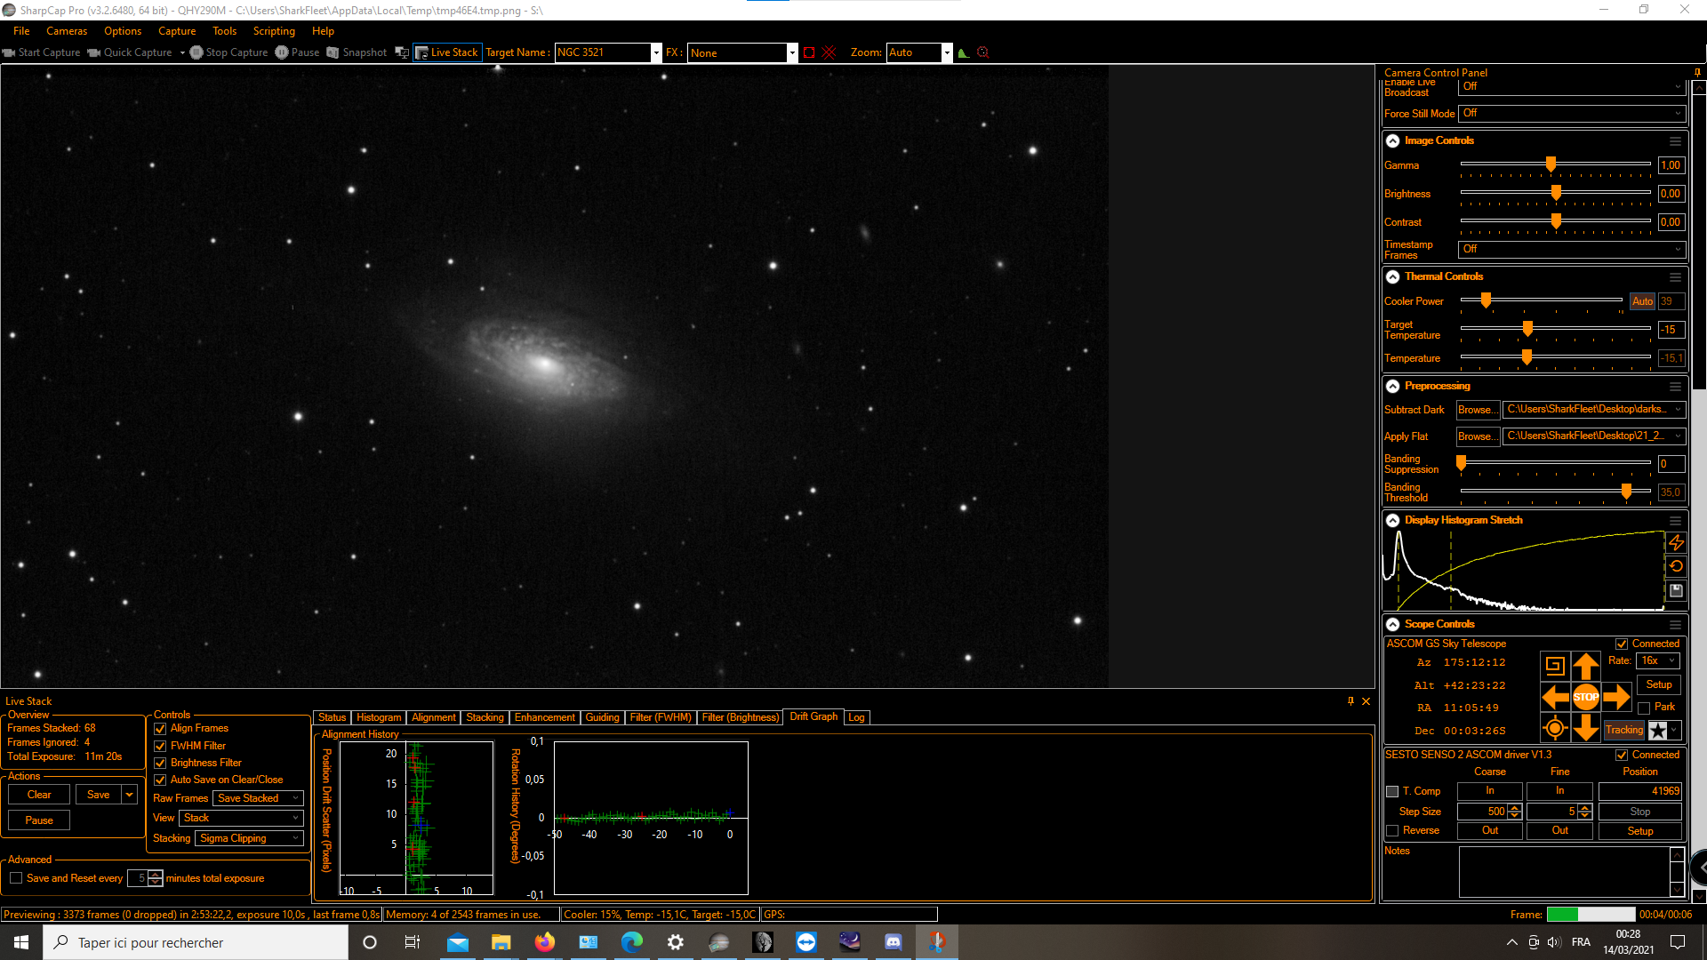Click the Clear button in Actions
This screenshot has width=1707, height=960.
coord(39,795)
